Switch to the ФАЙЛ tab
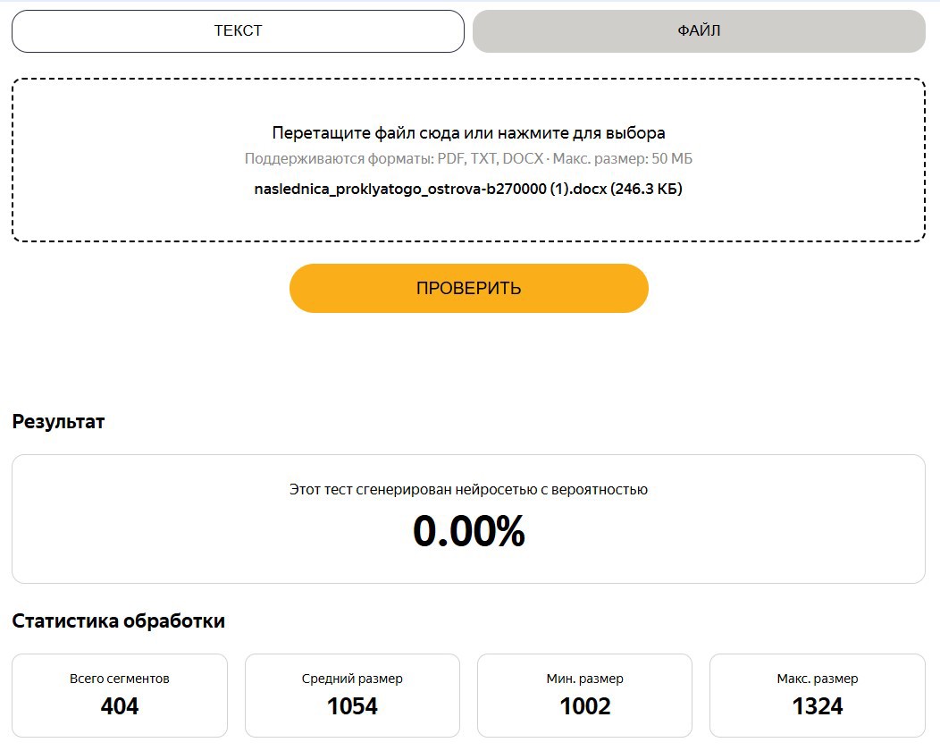The height and width of the screenshot is (751, 940). point(699,30)
